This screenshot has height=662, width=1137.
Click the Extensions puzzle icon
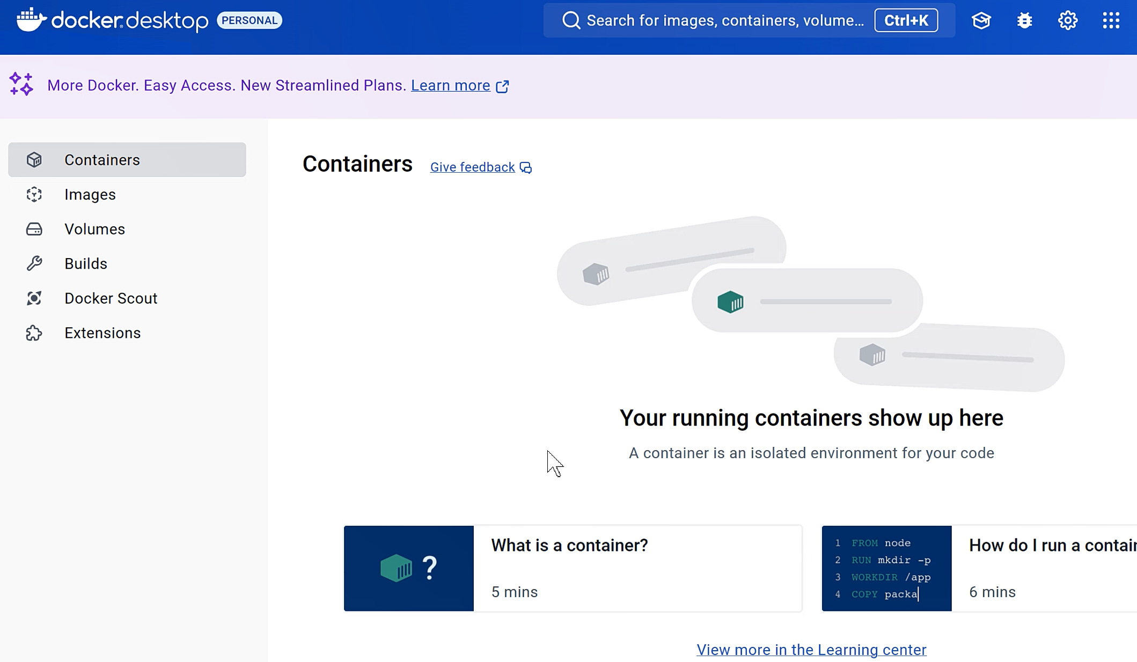tap(34, 333)
